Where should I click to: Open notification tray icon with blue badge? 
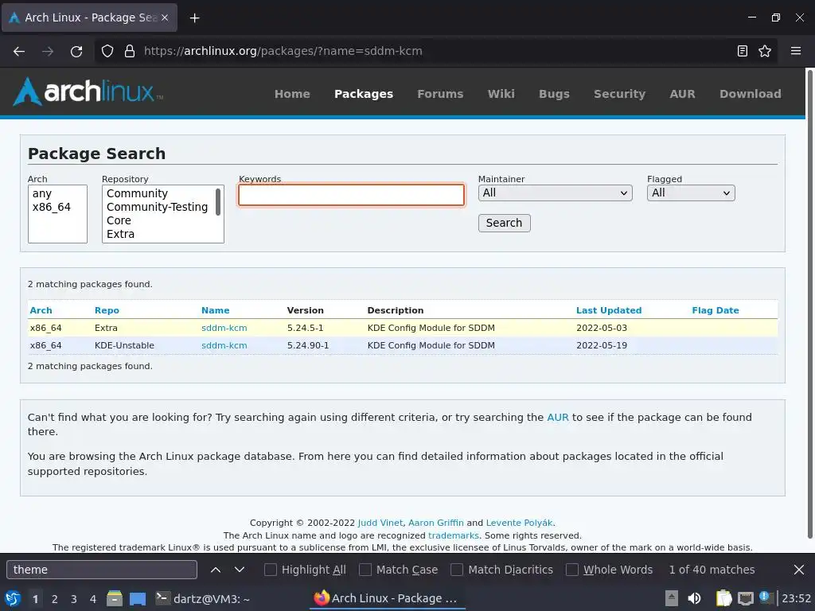pos(766,597)
